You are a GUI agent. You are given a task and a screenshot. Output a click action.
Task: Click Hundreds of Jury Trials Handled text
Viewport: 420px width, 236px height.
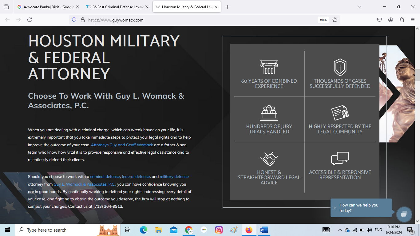269,129
